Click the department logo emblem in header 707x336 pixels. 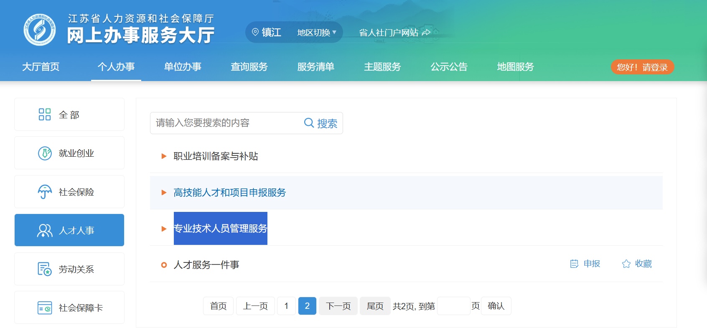point(39,30)
